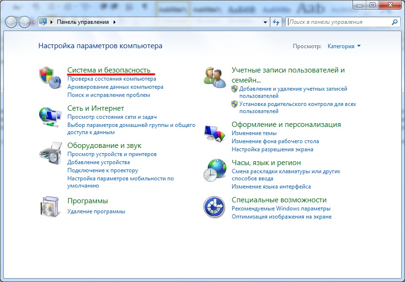405x282 pixels.
Task: Click Панель управления in the address bar
Action: tap(83, 22)
